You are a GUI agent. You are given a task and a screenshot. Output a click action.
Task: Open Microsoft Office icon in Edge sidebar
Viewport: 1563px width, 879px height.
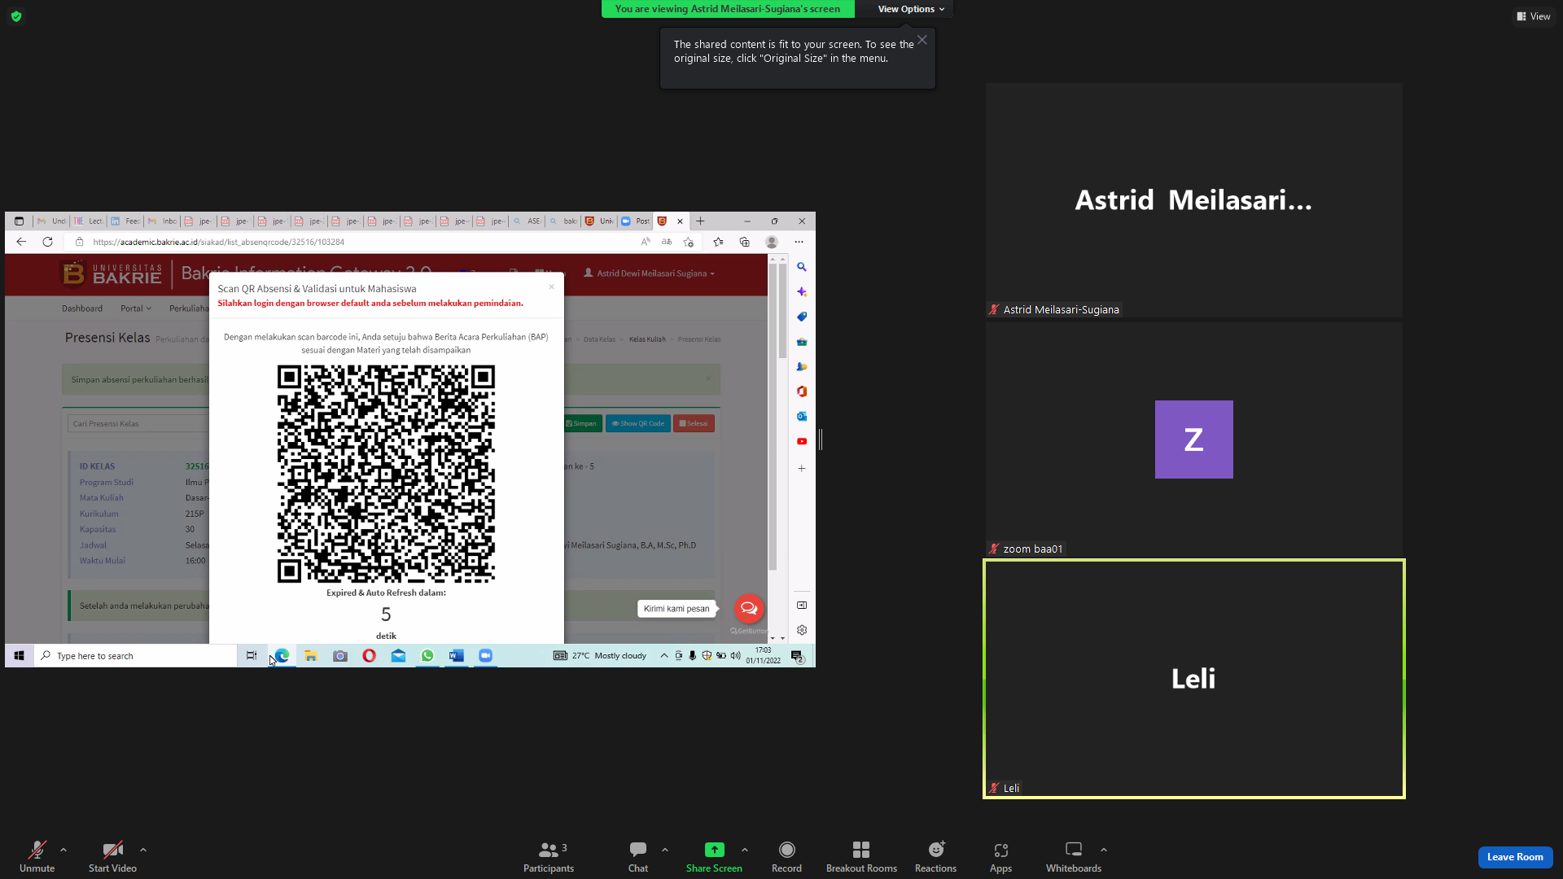pyautogui.click(x=802, y=391)
